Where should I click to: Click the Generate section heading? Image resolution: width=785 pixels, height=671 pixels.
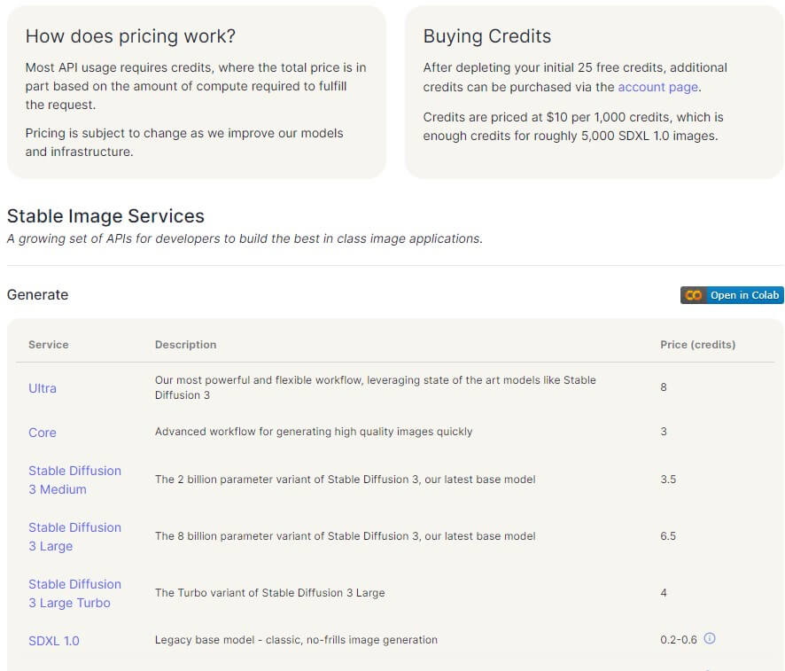coord(37,294)
